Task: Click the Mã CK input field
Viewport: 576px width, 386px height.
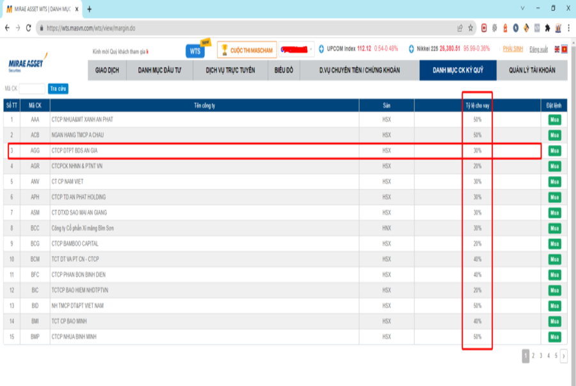Action: 33,89
